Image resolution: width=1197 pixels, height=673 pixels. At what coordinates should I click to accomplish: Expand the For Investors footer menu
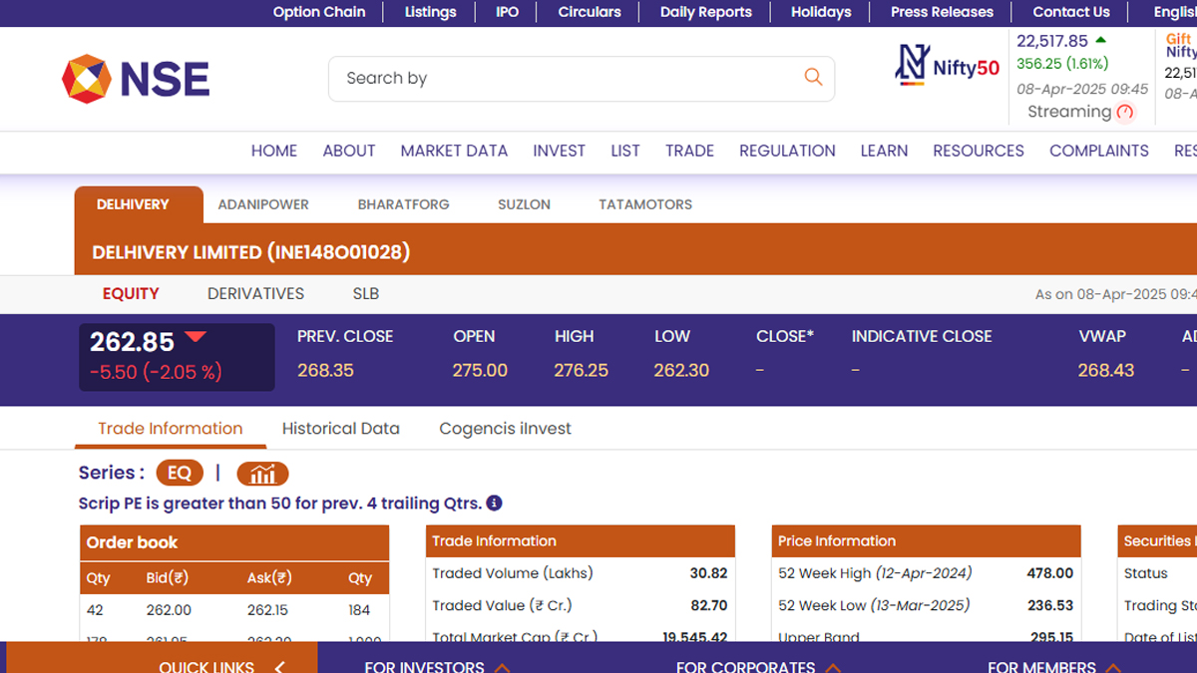tap(502, 666)
